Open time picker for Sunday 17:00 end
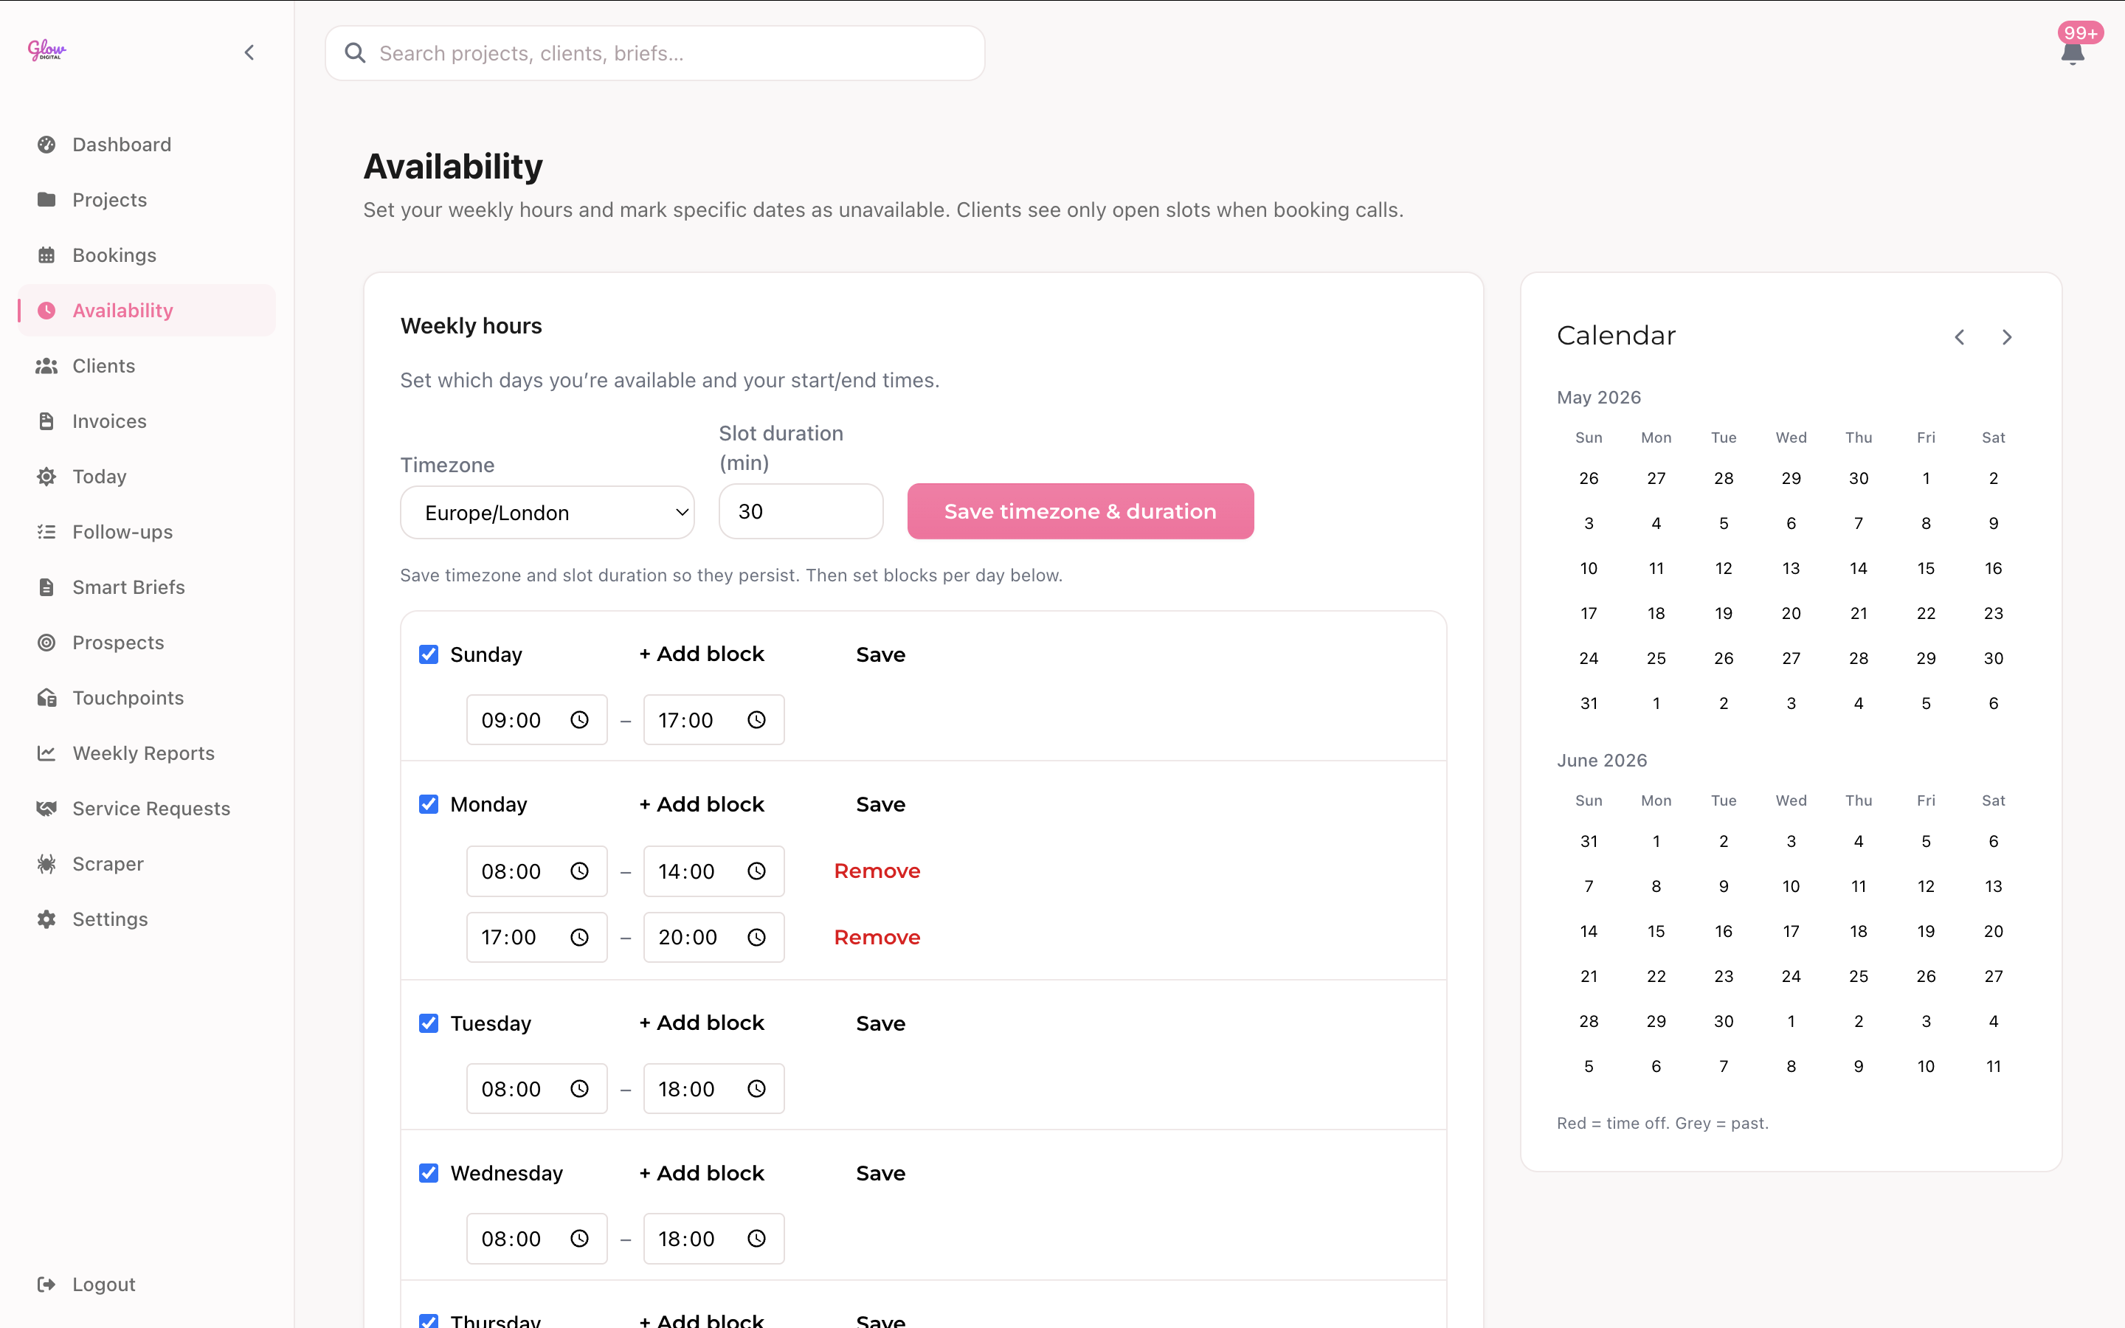 point(756,720)
